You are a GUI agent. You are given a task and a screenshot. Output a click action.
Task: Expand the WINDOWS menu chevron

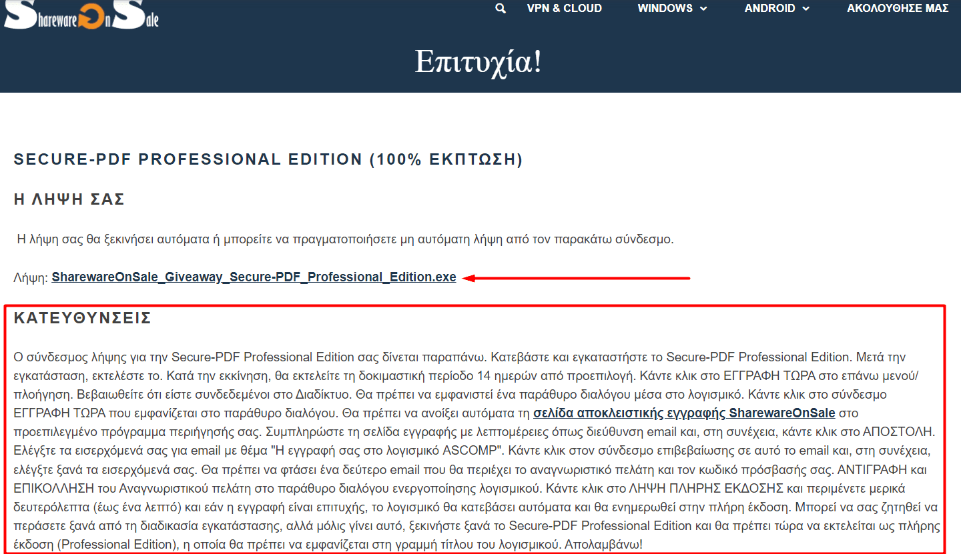[703, 9]
